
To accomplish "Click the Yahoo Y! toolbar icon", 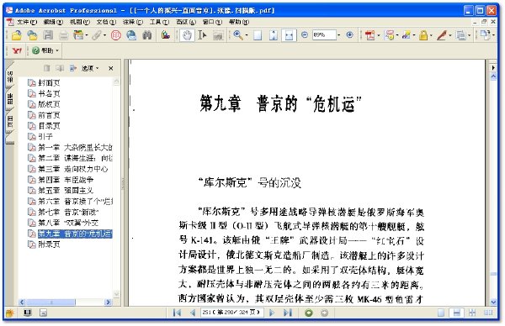I will pyautogui.click(x=17, y=50).
